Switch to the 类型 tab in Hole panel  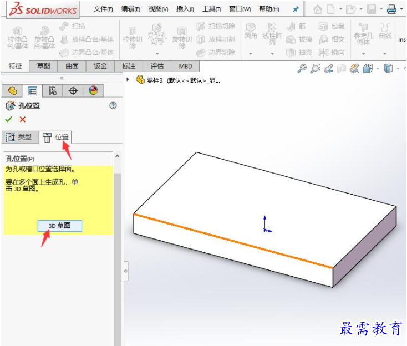pyautogui.click(x=21, y=137)
